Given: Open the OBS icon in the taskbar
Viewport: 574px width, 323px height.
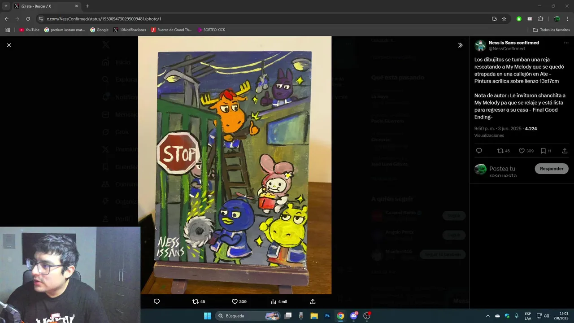Looking at the screenshot, I should 367,316.
